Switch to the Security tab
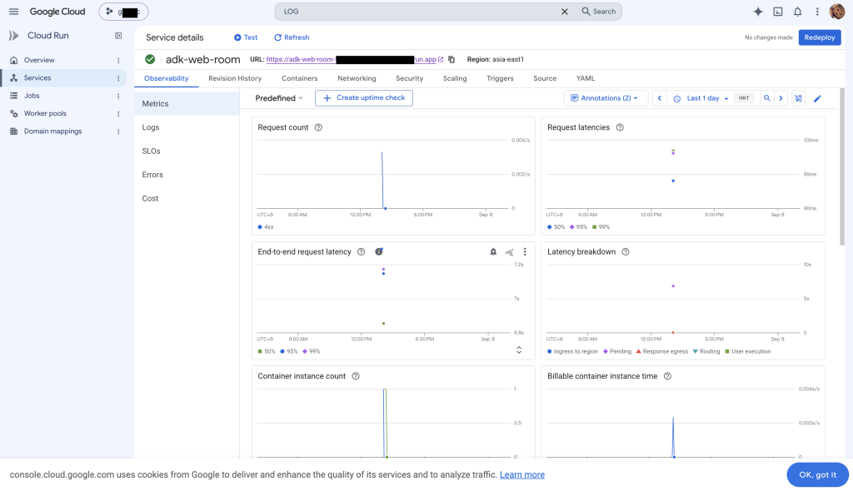 pyautogui.click(x=410, y=78)
